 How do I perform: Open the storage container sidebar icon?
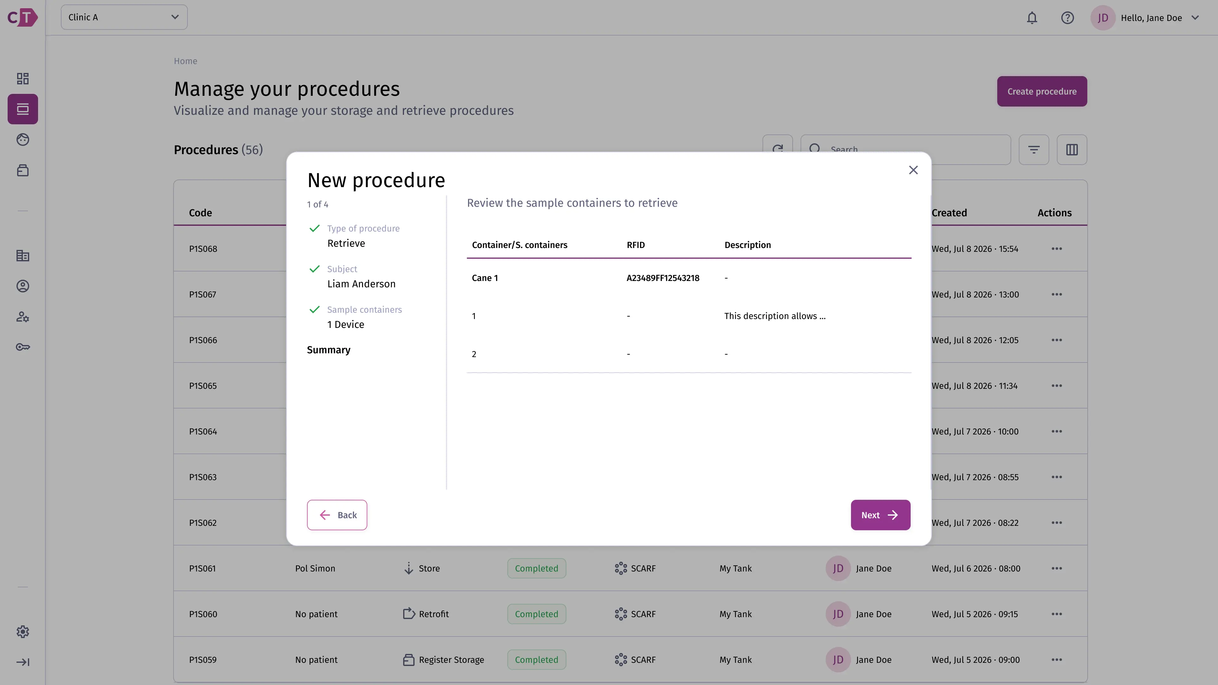click(x=23, y=170)
